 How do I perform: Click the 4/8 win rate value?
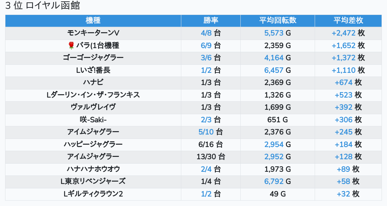(x=206, y=33)
